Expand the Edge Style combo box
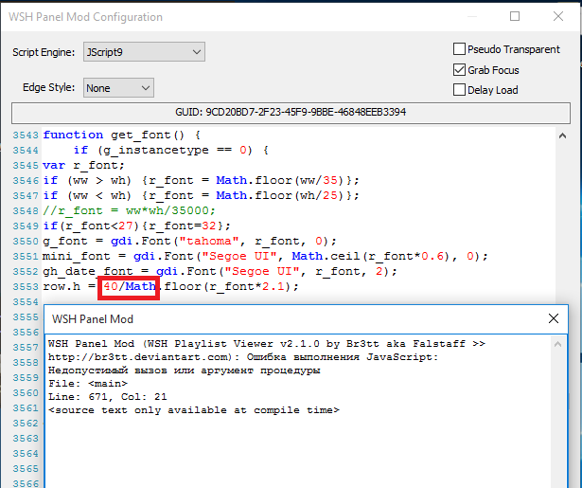The height and width of the screenshot is (488, 582). [117, 88]
